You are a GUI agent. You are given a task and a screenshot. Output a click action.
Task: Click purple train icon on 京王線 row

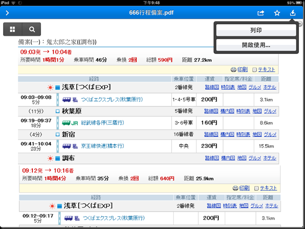67,146
